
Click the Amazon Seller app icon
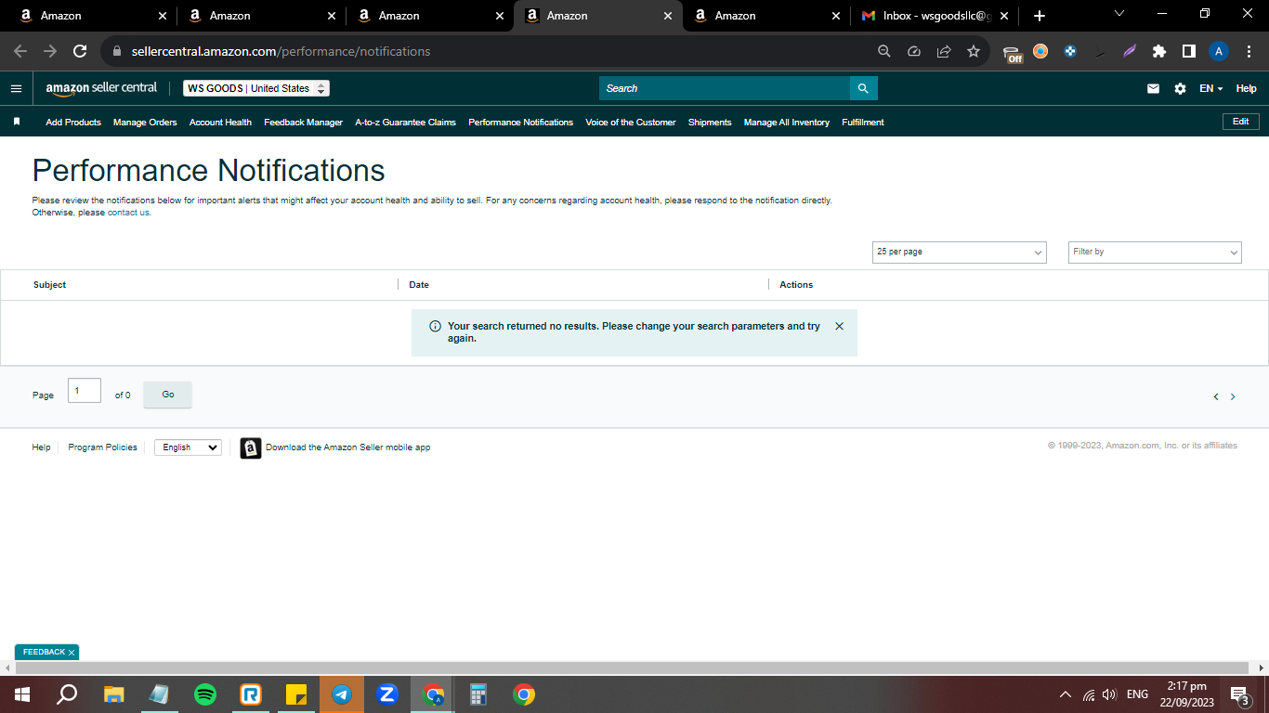tap(251, 448)
